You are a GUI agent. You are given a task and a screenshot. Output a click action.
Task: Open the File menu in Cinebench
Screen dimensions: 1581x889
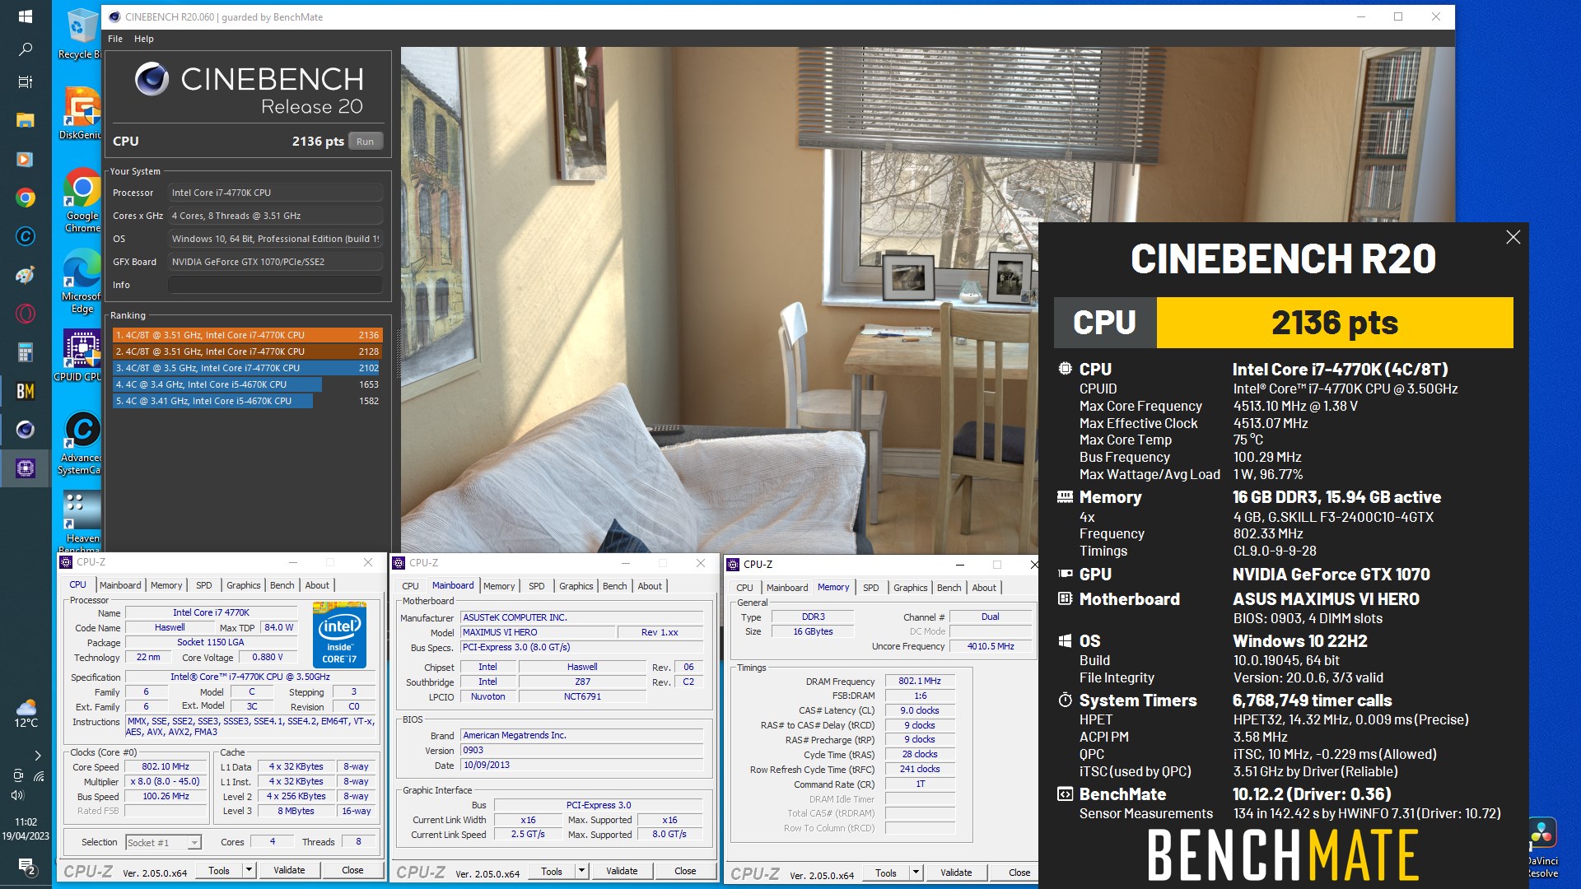tap(115, 39)
